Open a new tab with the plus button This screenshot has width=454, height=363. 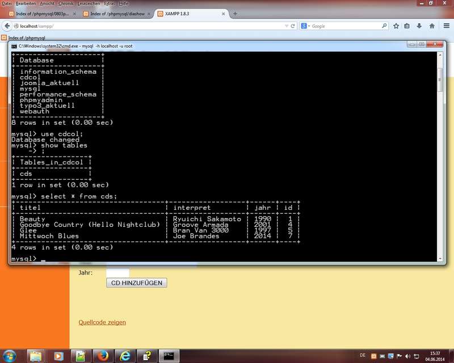point(236,13)
